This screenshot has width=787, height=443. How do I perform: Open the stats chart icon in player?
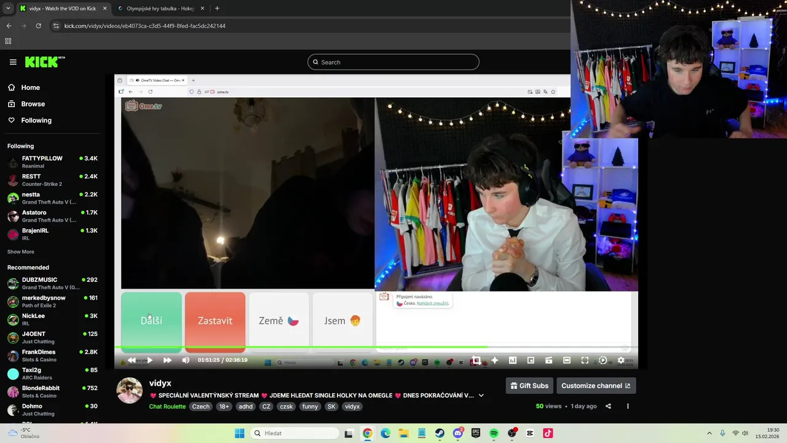[512, 361]
